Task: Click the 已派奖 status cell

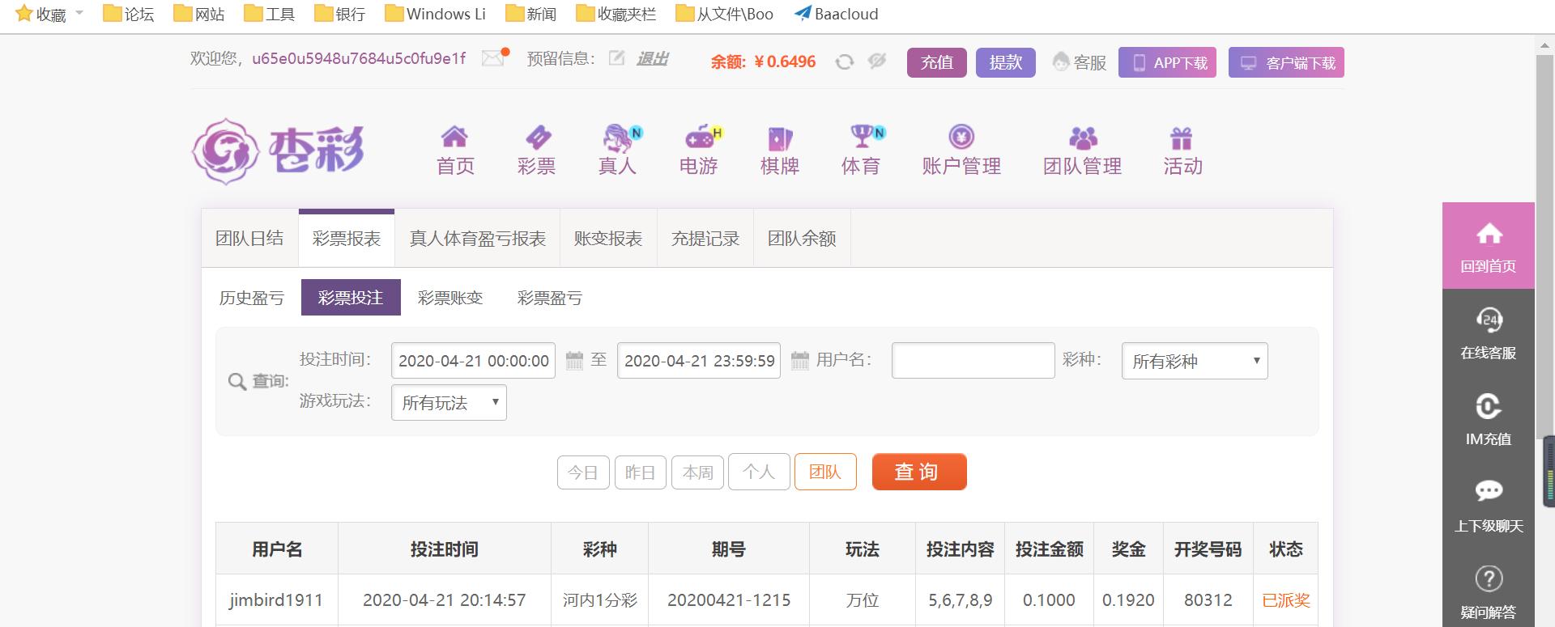Action: pos(1286,600)
